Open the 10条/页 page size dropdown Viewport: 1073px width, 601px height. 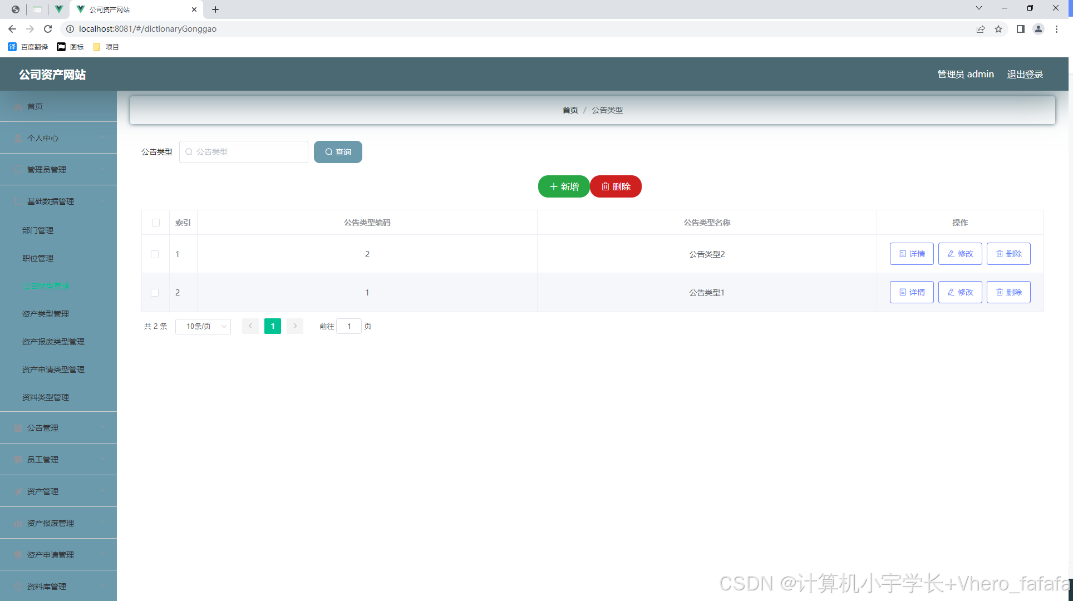(203, 326)
